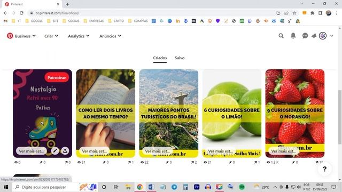Open the extensions puzzle icon

(x=312, y=13)
